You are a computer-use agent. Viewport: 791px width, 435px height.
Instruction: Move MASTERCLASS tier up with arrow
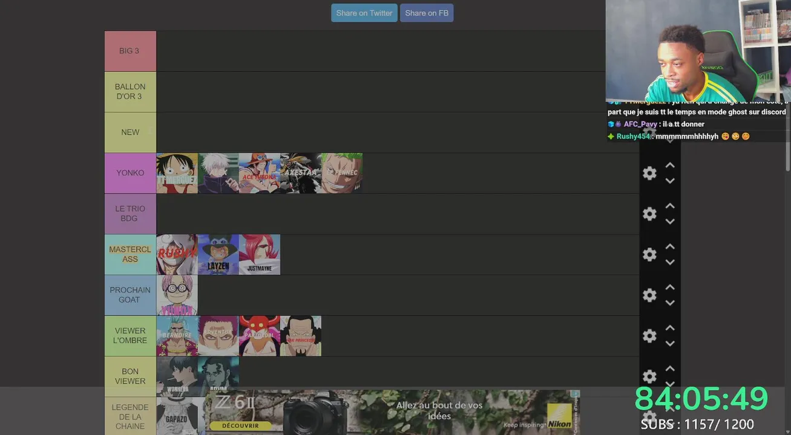point(670,246)
